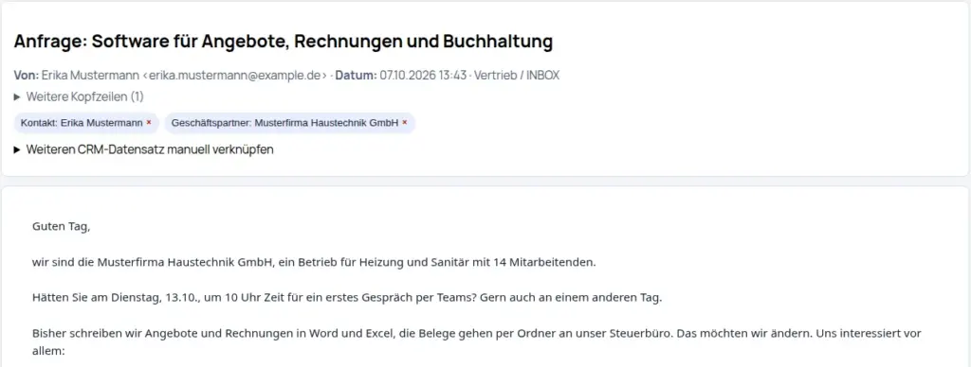This screenshot has width=971, height=367.
Task: Click line proposing Dienstag, 13.10. meeting
Action: pyautogui.click(x=347, y=298)
